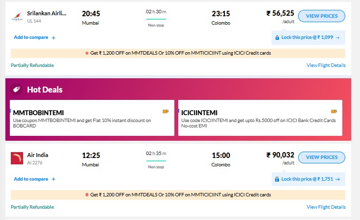View prices for Air India AI 2276
Viewport: 360px width, 220px height.
(x=322, y=157)
